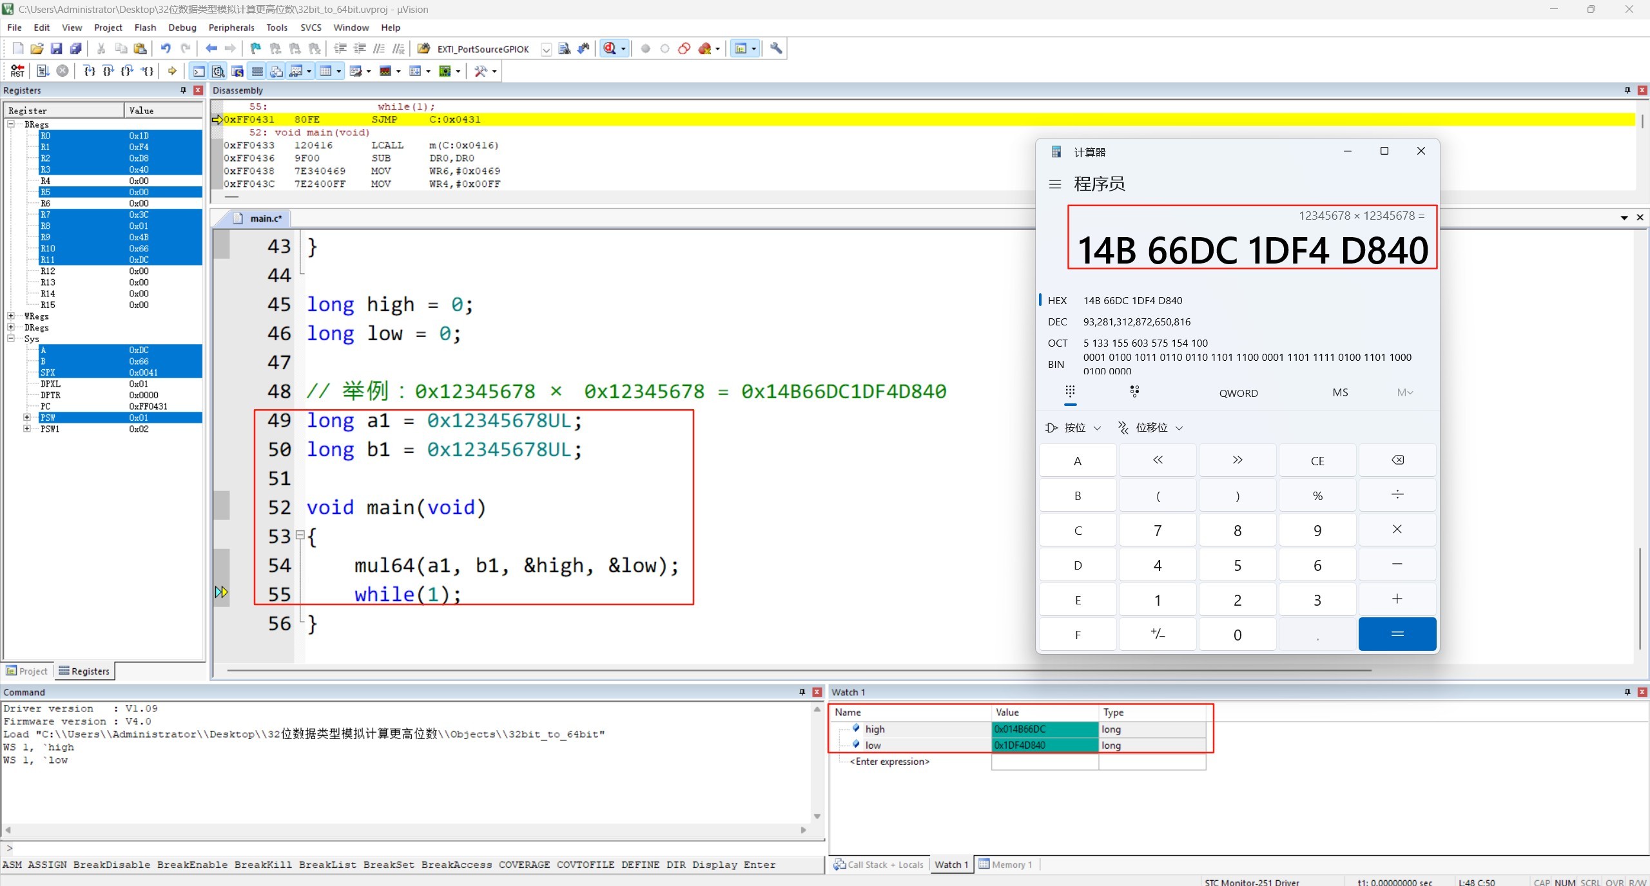The width and height of the screenshot is (1650, 886).
Task: Toggle the Symbols Window icon
Action: (238, 71)
